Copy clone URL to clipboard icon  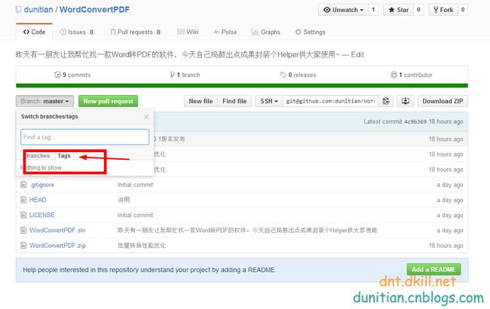(386, 101)
